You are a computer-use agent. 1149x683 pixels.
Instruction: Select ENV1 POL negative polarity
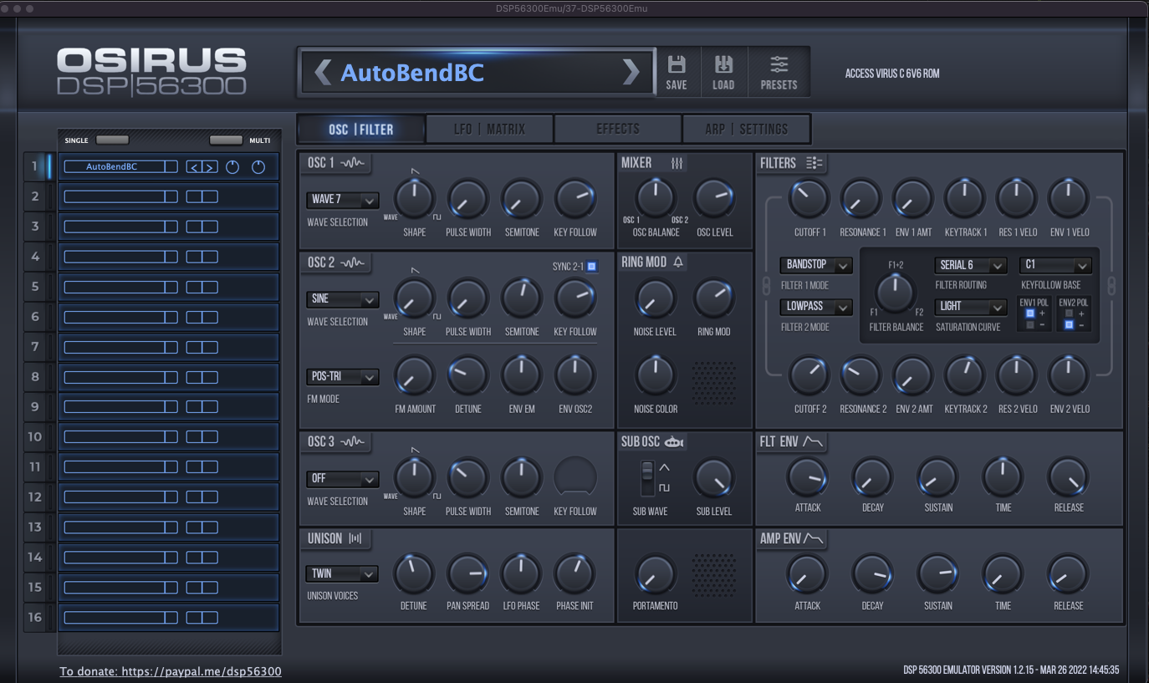tap(1030, 324)
